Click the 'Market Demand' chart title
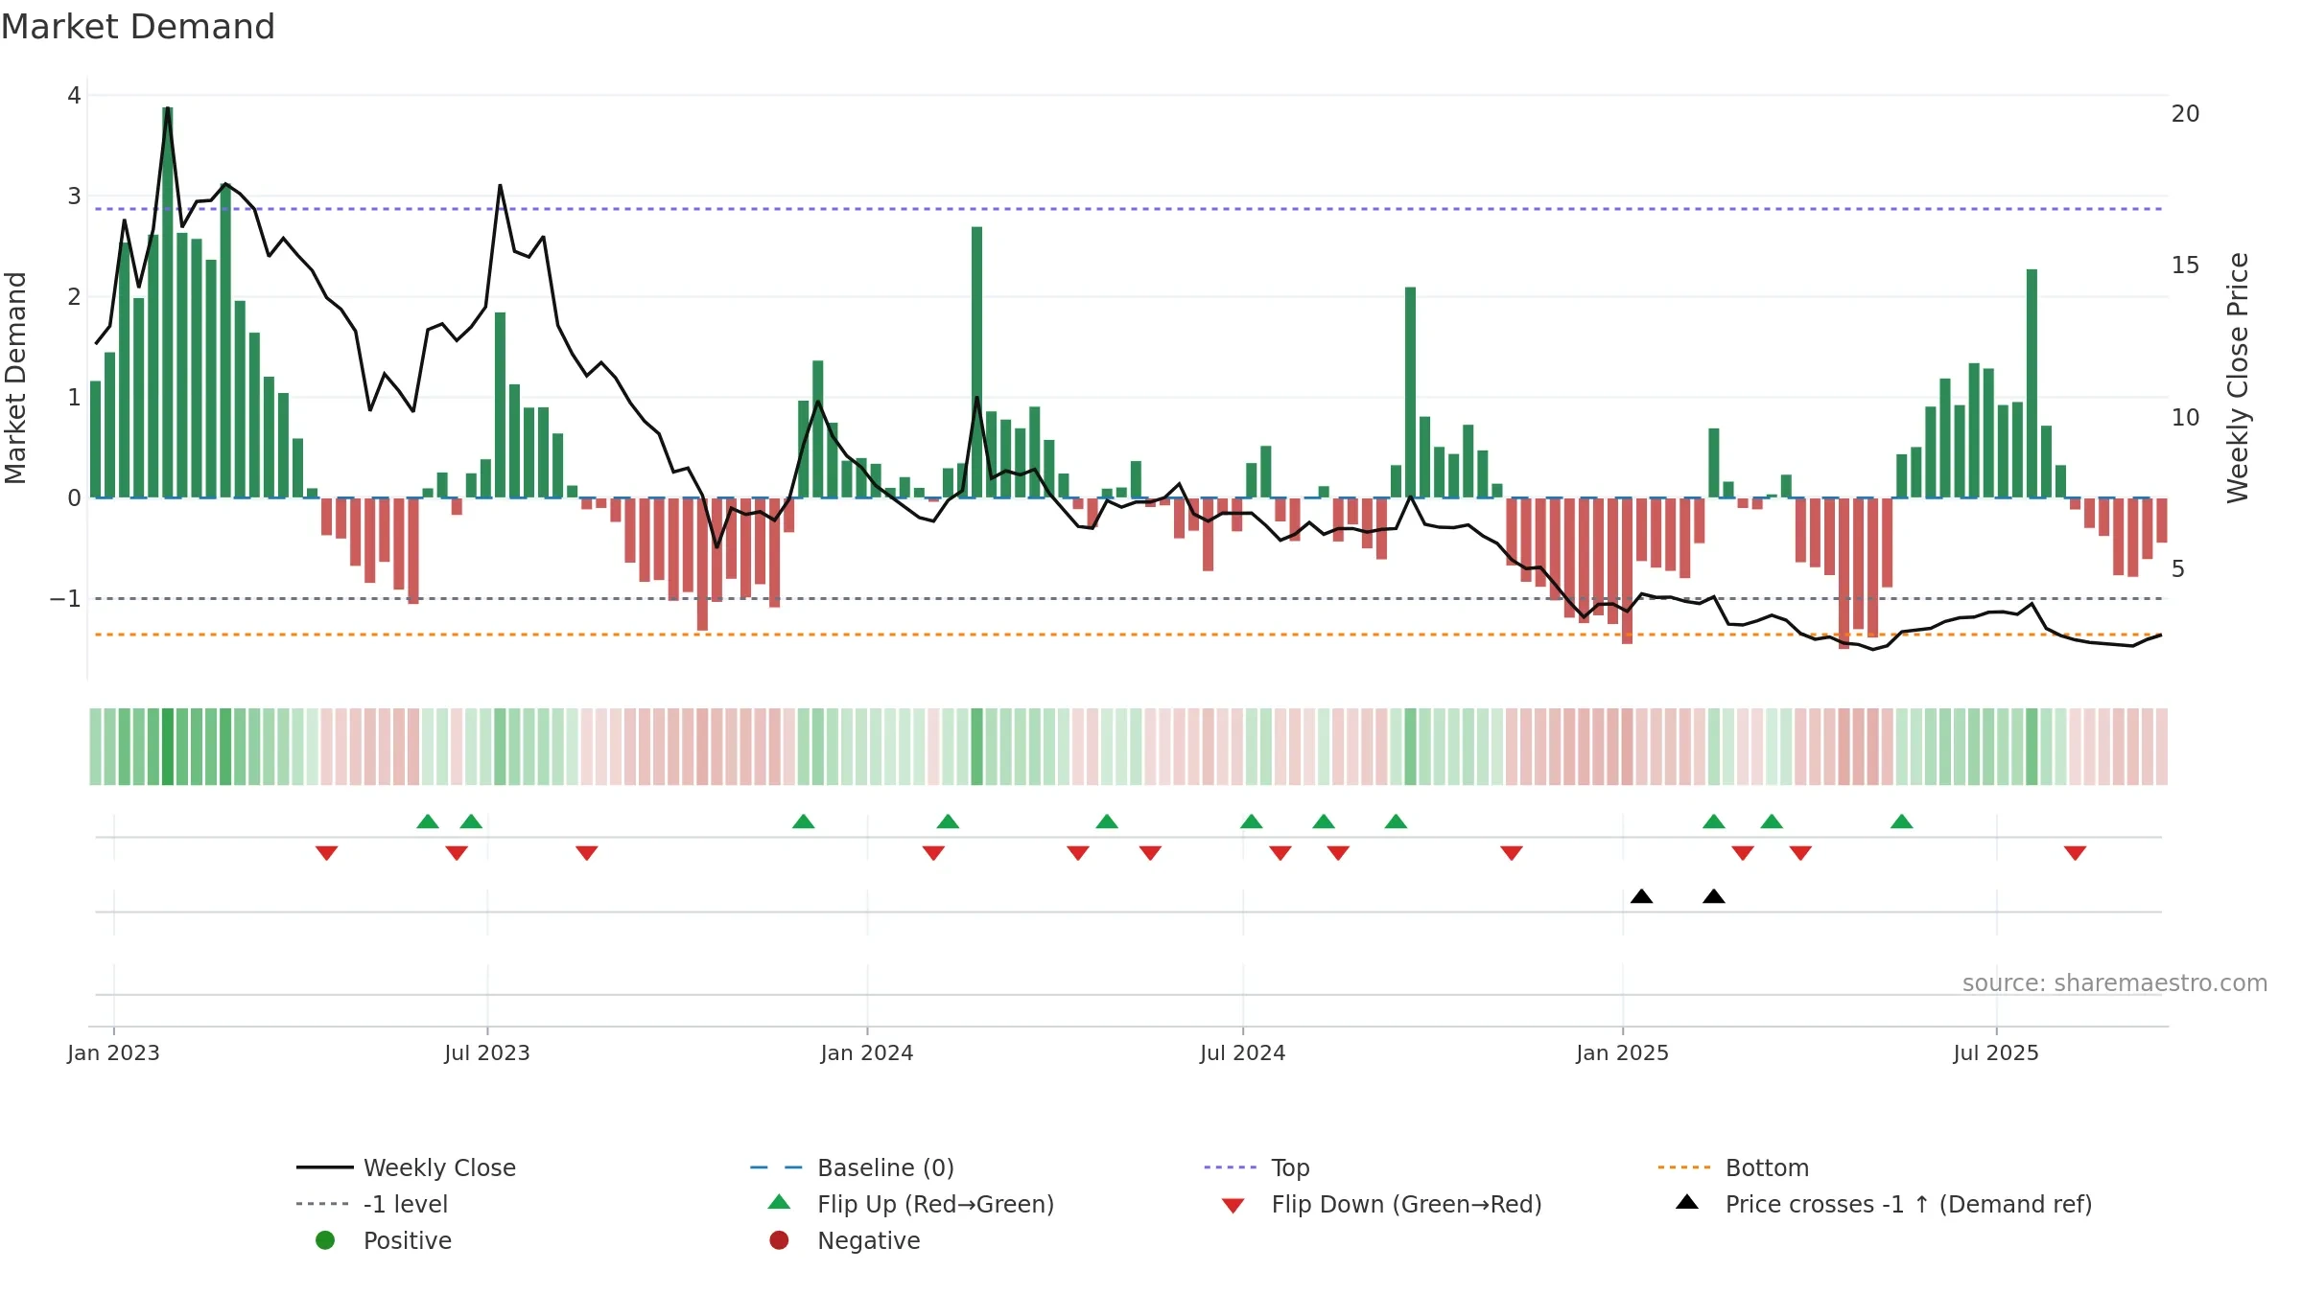2302x1294 pixels. click(x=138, y=27)
